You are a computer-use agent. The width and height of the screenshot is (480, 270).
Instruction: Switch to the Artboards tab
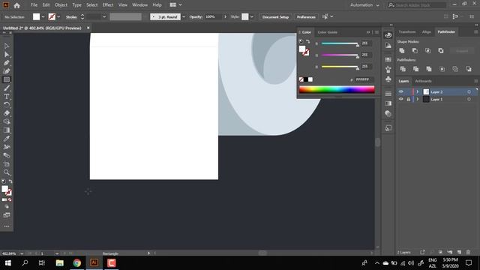[423, 81]
